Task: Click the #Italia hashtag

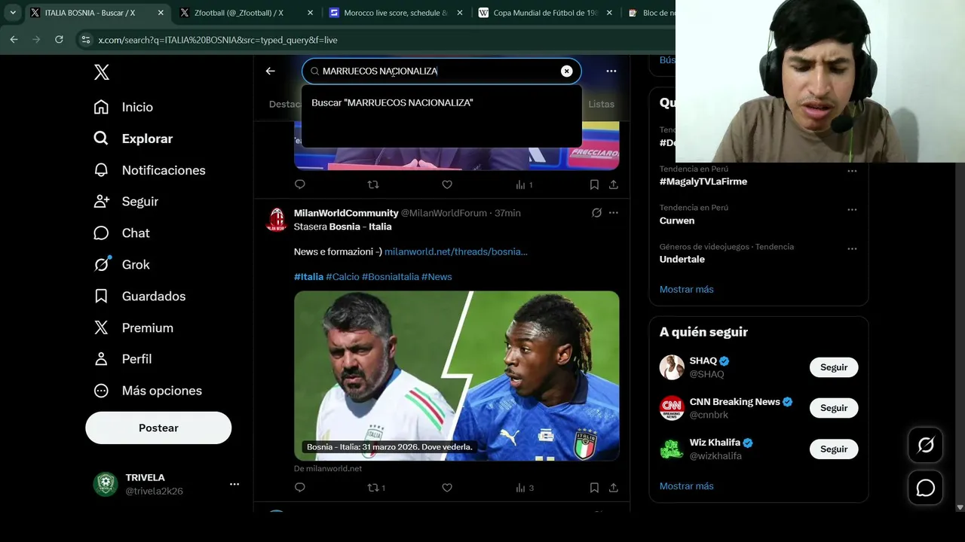Action: 308,277
